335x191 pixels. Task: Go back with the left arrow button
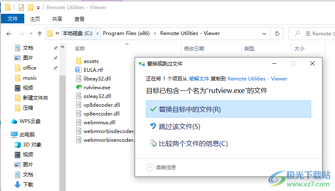[9, 34]
